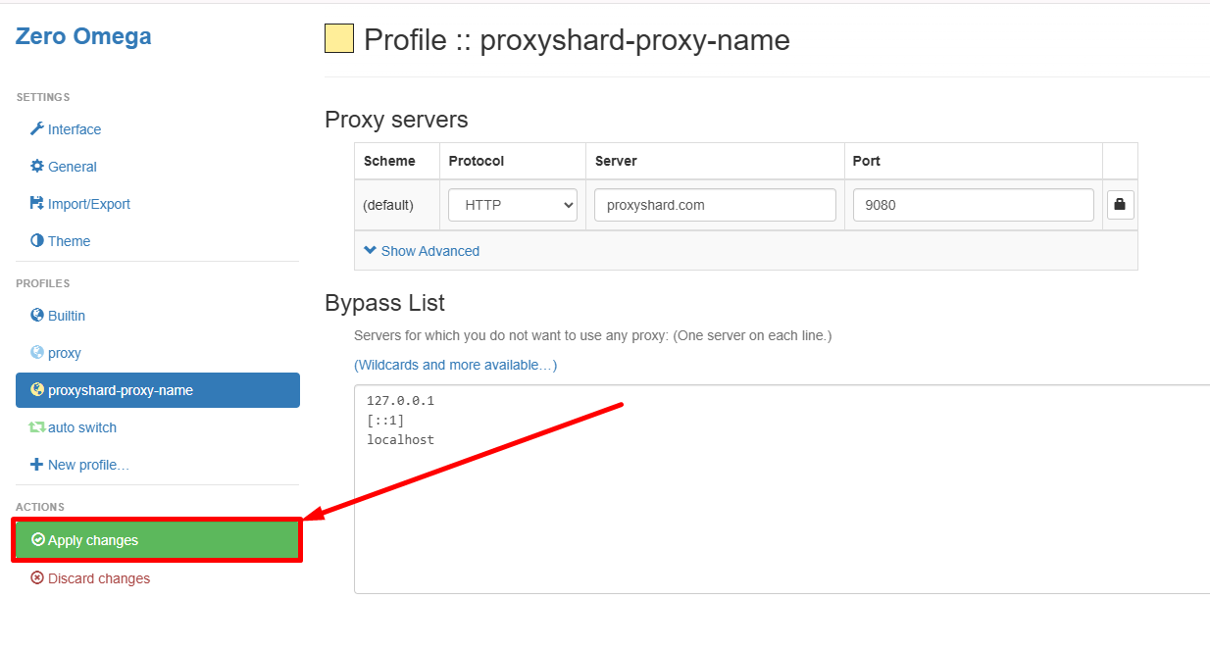
Task: Expand Show Advanced proxy options
Action: [x=422, y=251]
